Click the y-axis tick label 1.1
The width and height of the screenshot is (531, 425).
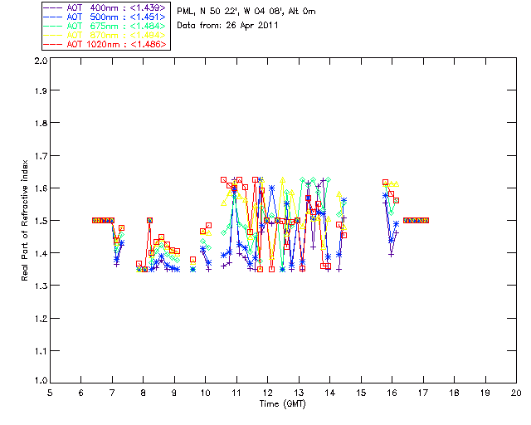41,351
